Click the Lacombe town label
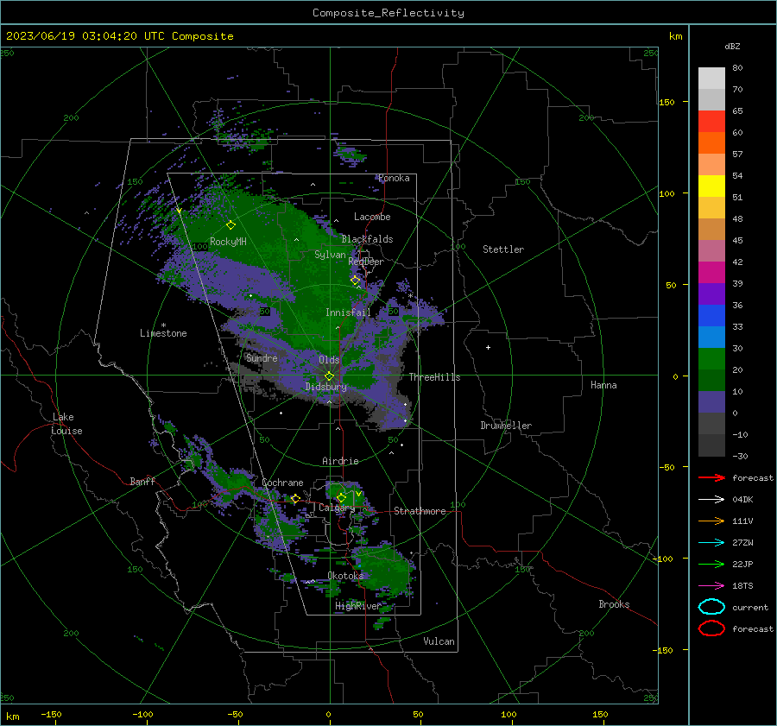The width and height of the screenshot is (777, 726). (372, 217)
